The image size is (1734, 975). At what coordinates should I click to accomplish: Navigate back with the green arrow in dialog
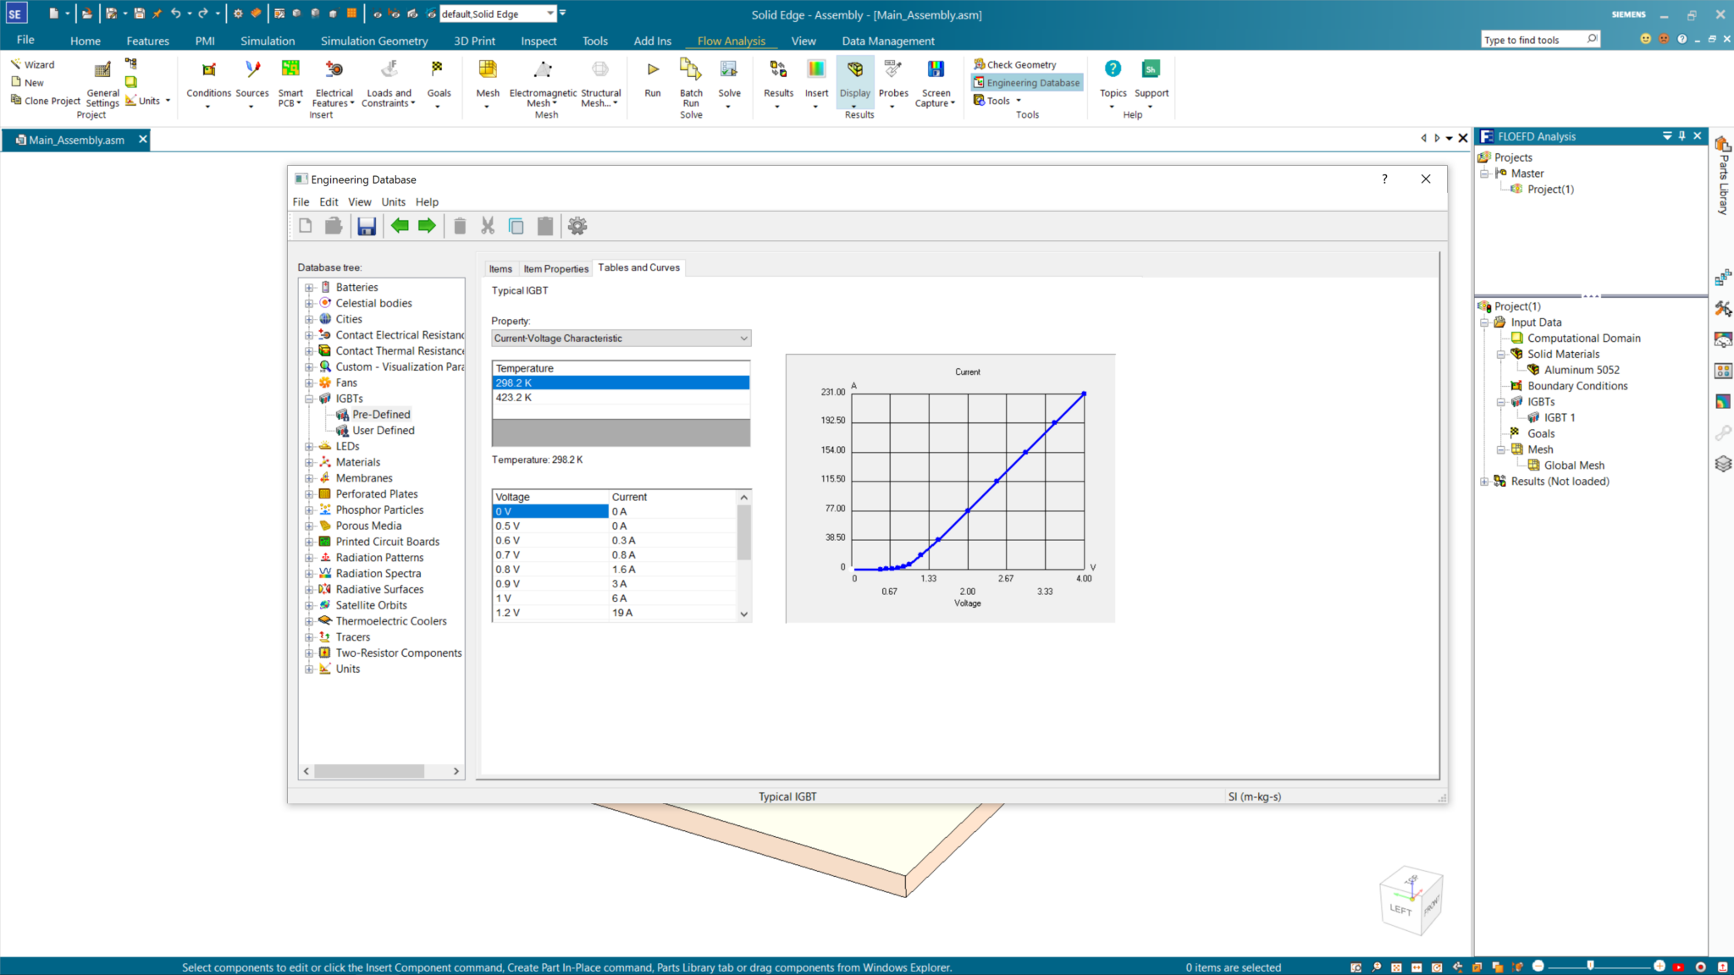click(x=400, y=225)
